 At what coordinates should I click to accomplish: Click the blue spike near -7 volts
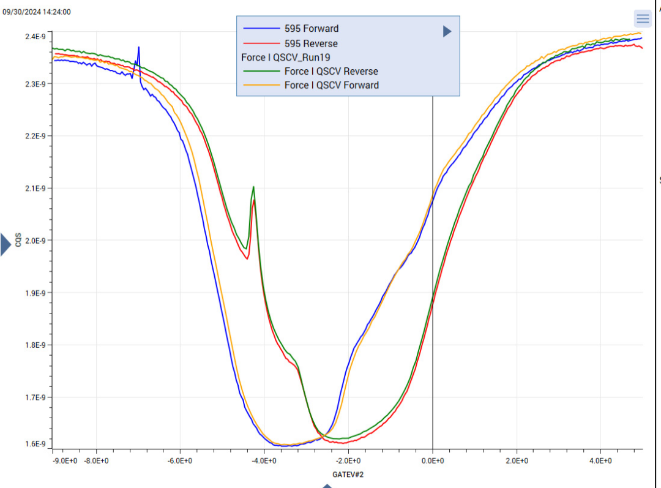(x=138, y=55)
